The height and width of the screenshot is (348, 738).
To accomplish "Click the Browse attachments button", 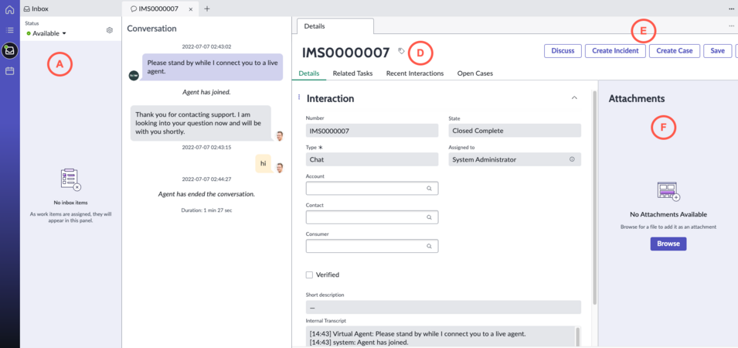I will point(668,244).
